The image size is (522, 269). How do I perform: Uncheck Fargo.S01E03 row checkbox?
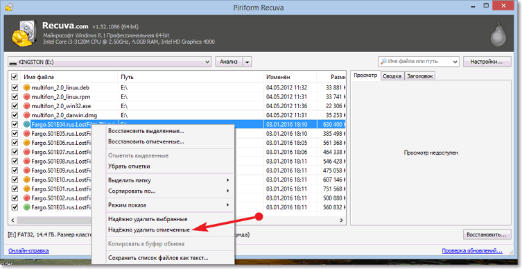point(15,207)
